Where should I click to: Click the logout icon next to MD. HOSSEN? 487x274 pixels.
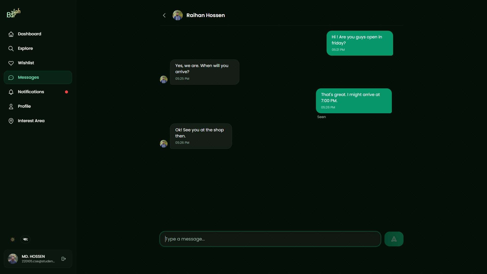tap(64, 259)
